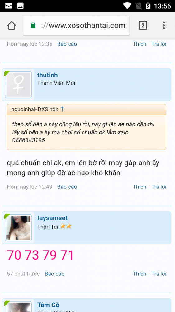The width and height of the screenshot is (175, 312).
Task: Tap the taysamset profile picture
Action: point(18,228)
